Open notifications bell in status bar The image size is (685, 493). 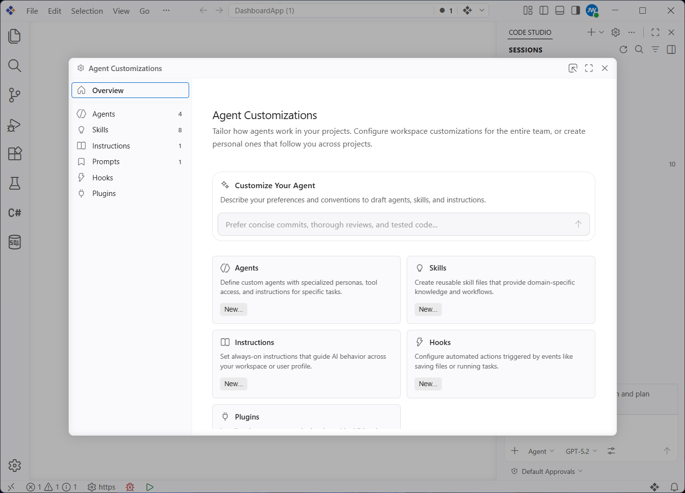[674, 487]
